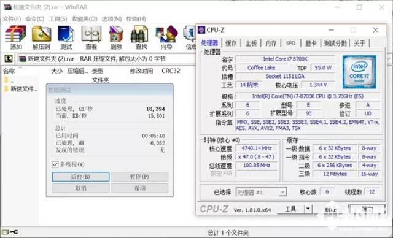Switch to the Graphics (显卡) tab
The image size is (393, 238).
coord(311,44)
